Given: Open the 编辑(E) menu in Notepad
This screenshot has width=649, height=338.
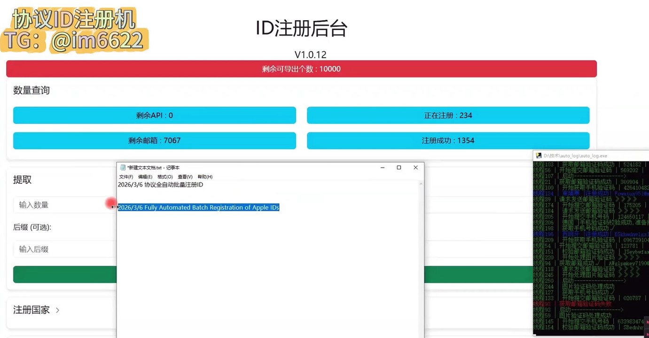Looking at the screenshot, I should [145, 177].
